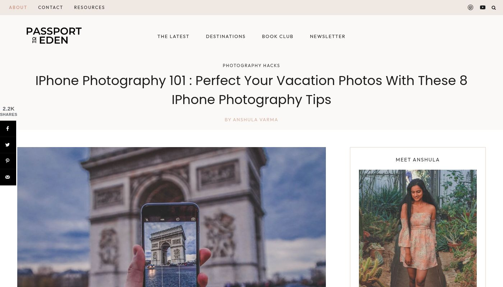
Task: Click the 2.2K shares counter
Action: click(x=9, y=111)
